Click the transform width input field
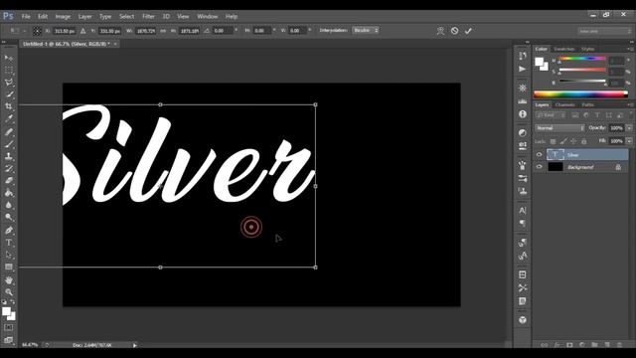The width and height of the screenshot is (636, 358). point(145,31)
